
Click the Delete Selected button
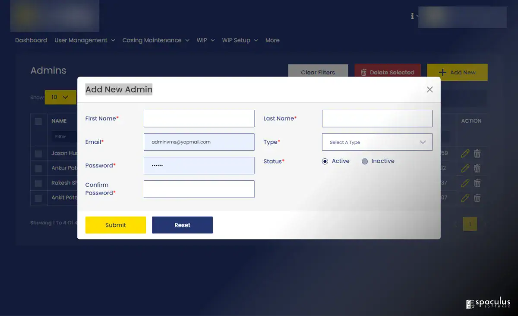point(388,72)
